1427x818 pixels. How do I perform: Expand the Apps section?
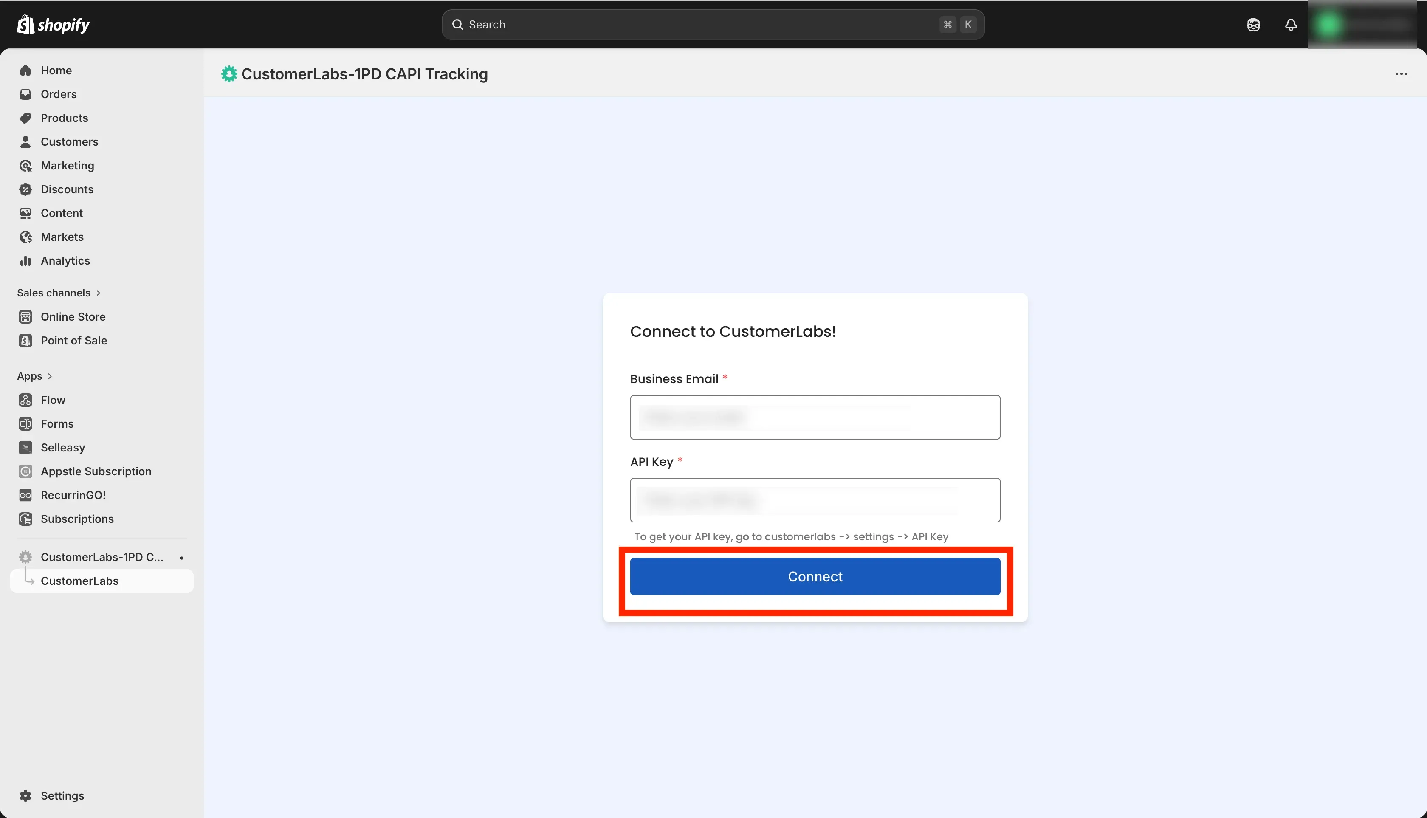pos(35,376)
